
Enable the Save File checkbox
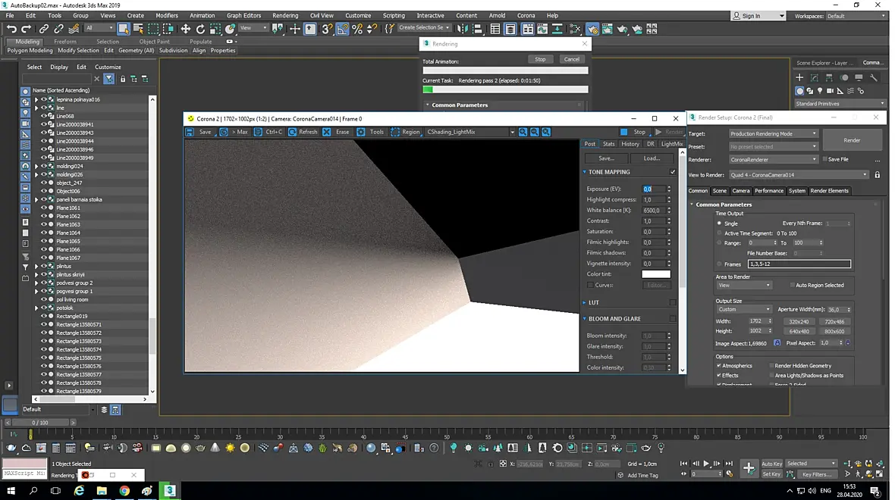point(824,160)
